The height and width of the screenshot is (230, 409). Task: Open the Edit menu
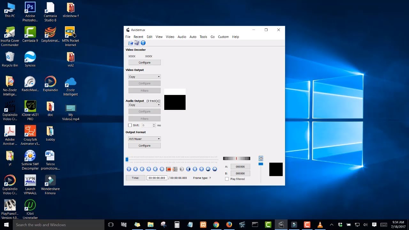click(150, 37)
